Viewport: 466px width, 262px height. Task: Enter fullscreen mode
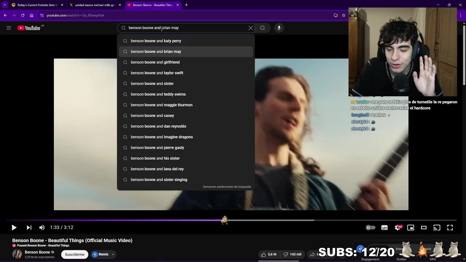(450, 227)
